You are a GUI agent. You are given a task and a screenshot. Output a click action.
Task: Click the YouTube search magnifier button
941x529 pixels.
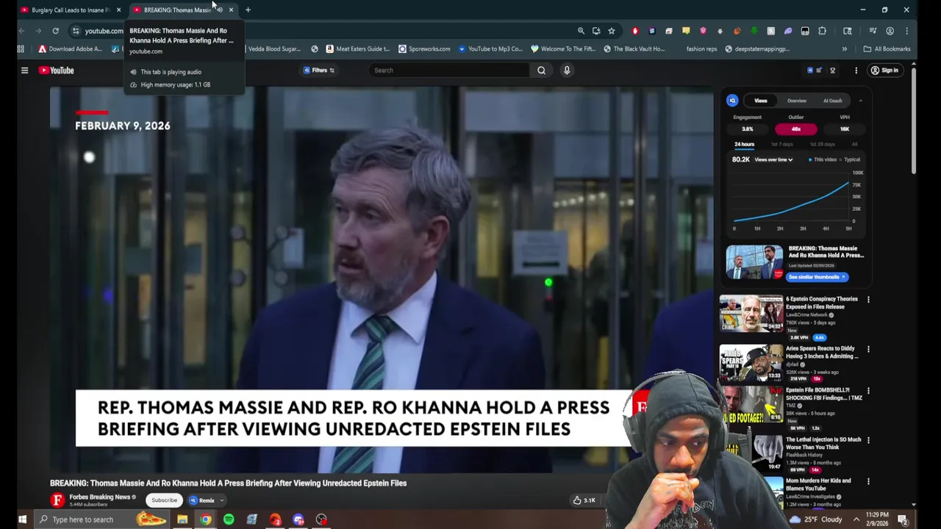[x=541, y=71]
